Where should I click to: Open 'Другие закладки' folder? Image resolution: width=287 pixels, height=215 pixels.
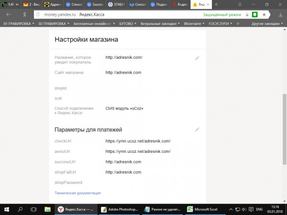[x=267, y=23]
